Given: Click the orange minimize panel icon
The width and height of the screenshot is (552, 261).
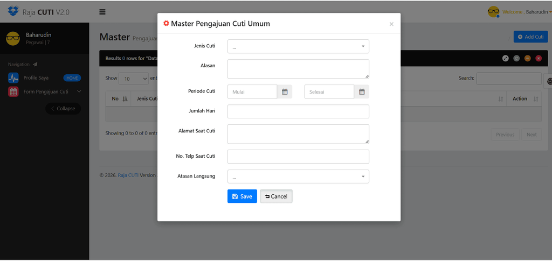Looking at the screenshot, I should tap(527, 58).
